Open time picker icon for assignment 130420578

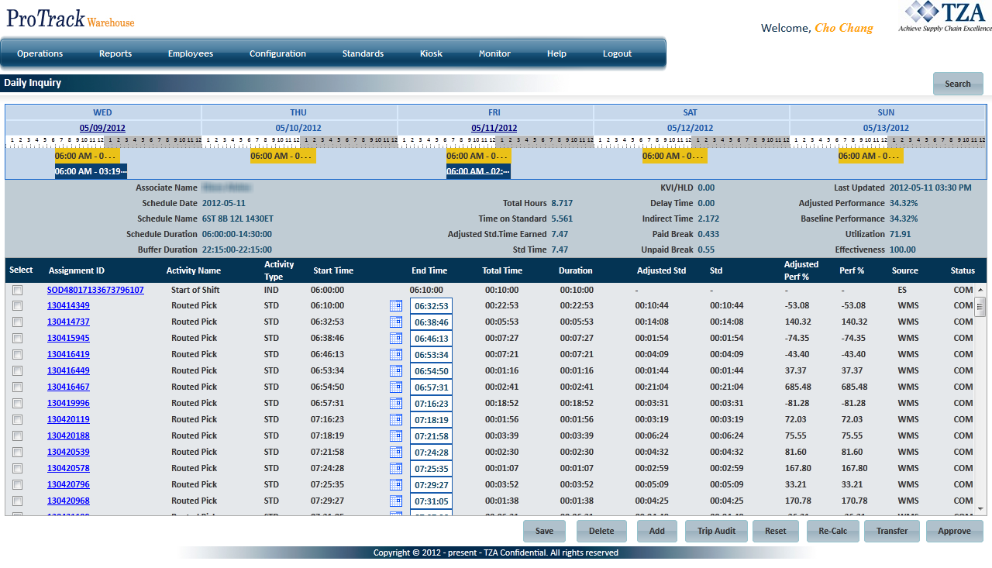pyautogui.click(x=396, y=469)
